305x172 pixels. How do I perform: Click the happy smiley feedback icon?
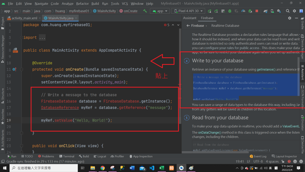(295, 162)
